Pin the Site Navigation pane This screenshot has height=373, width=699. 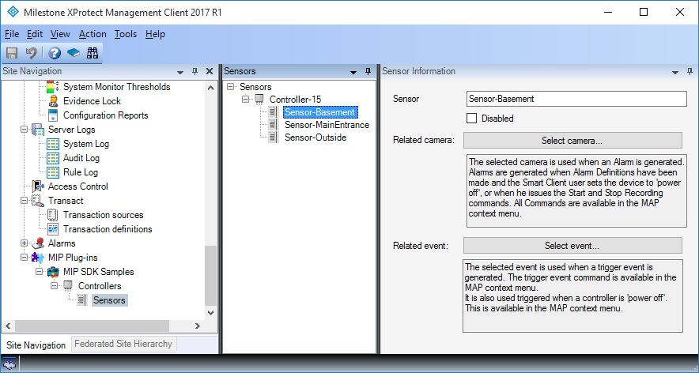tap(195, 71)
